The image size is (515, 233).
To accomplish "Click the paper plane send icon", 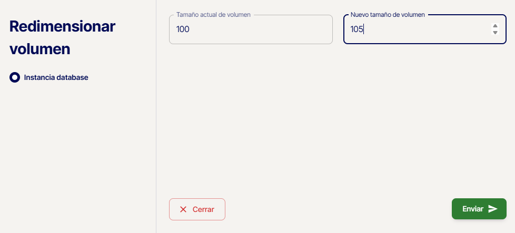I will 493,209.
